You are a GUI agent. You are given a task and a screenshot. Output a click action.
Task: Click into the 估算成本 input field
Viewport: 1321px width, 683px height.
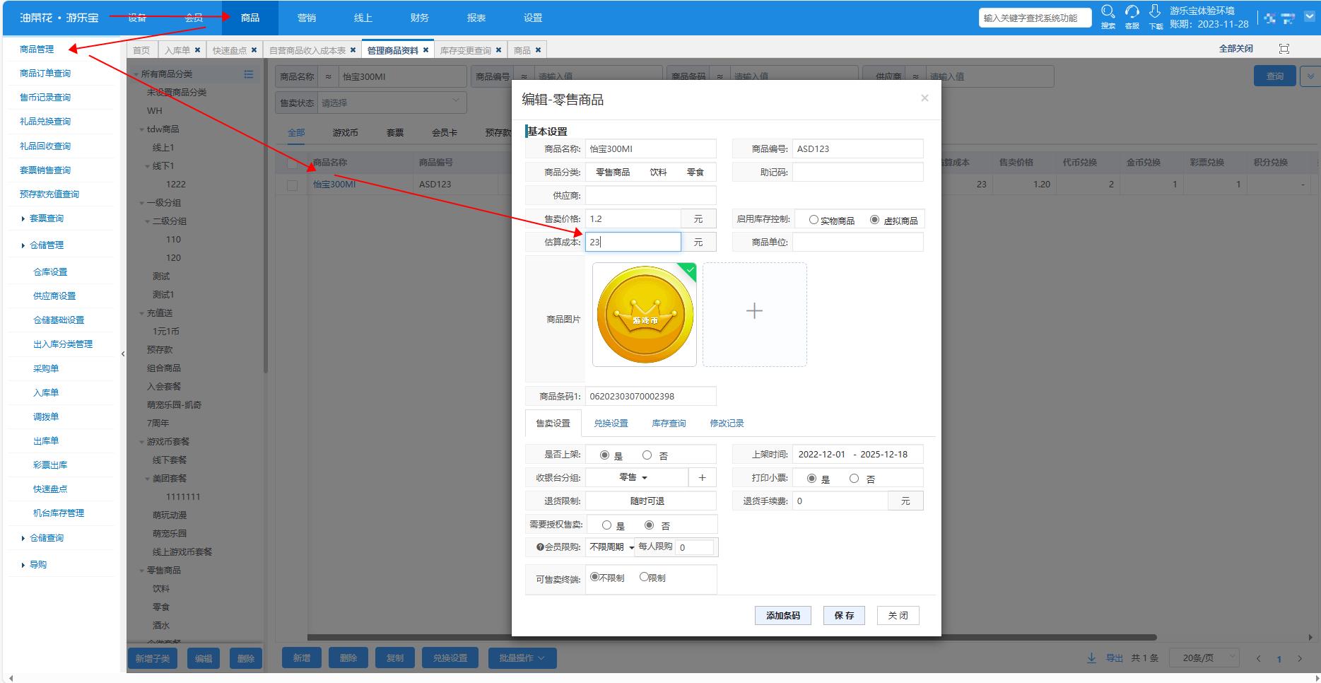(x=633, y=243)
